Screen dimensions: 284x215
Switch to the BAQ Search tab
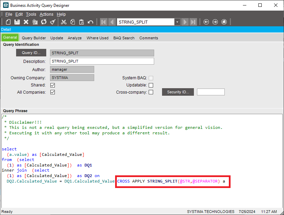[x=124, y=38]
